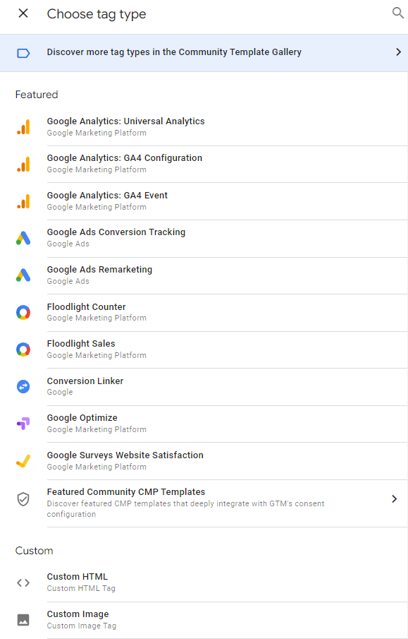Viewport: 408px width, 639px height.
Task: Open Featured Community CMP Templates chevron arrow
Action: coord(394,498)
